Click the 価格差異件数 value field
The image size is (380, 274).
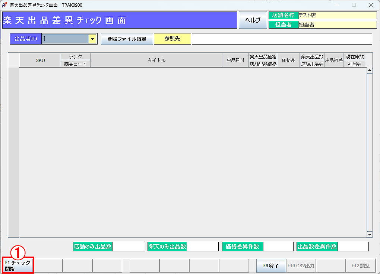(278, 247)
